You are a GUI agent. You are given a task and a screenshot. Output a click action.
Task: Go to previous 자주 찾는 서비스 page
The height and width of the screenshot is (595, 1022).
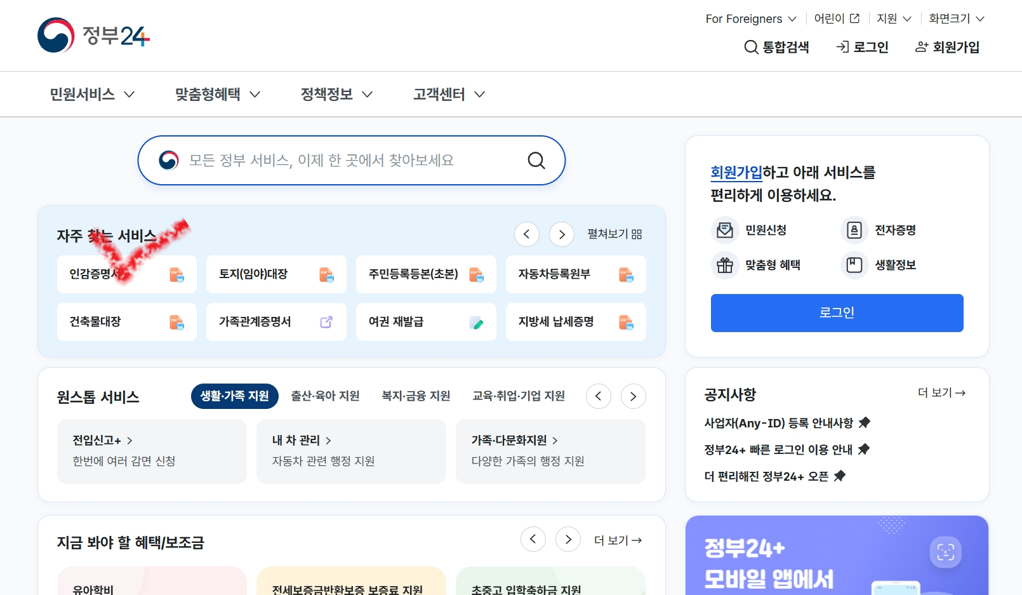pyautogui.click(x=527, y=234)
